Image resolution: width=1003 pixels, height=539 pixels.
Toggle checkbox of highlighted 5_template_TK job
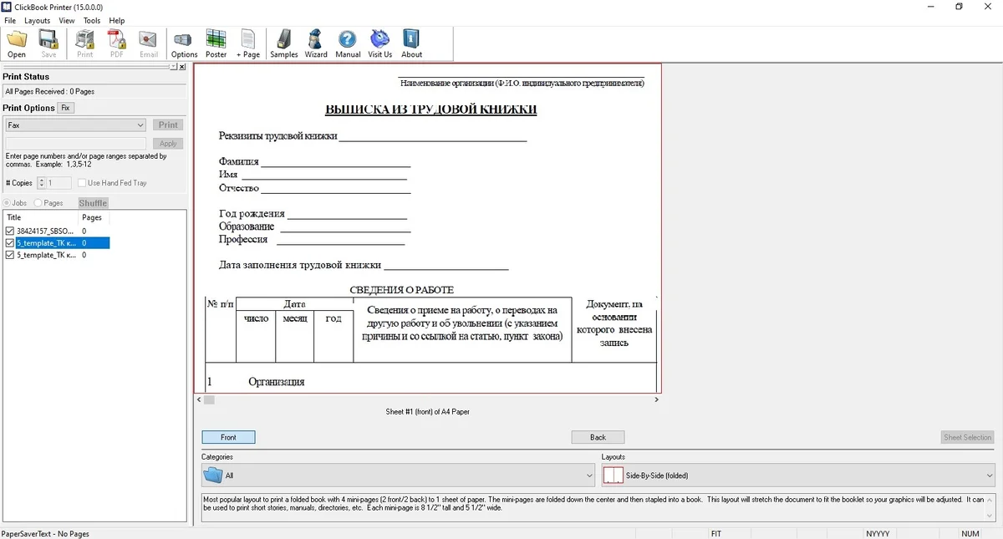pos(10,243)
